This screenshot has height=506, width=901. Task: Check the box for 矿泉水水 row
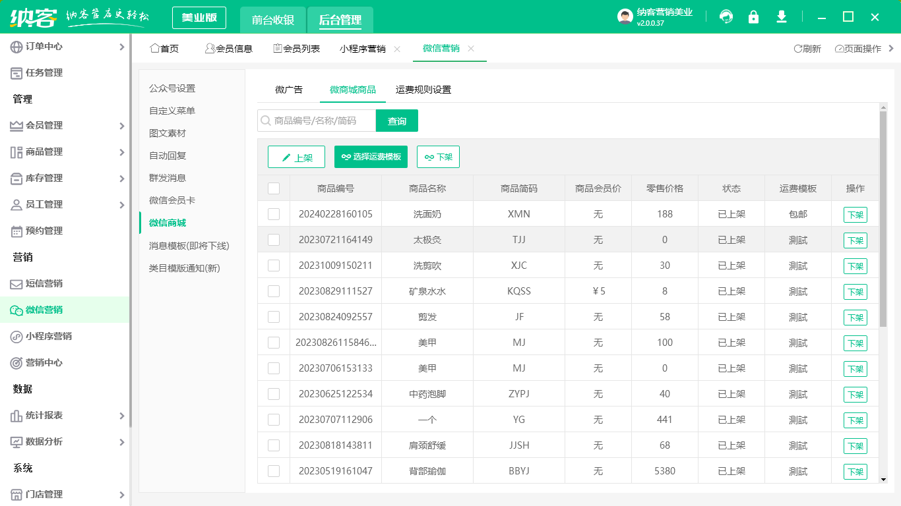click(x=274, y=291)
